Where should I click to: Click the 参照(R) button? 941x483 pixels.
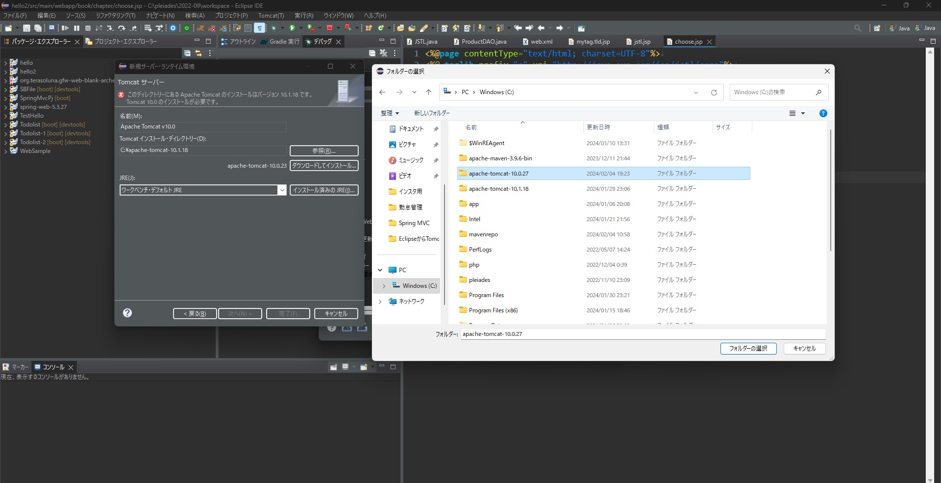[x=324, y=151]
